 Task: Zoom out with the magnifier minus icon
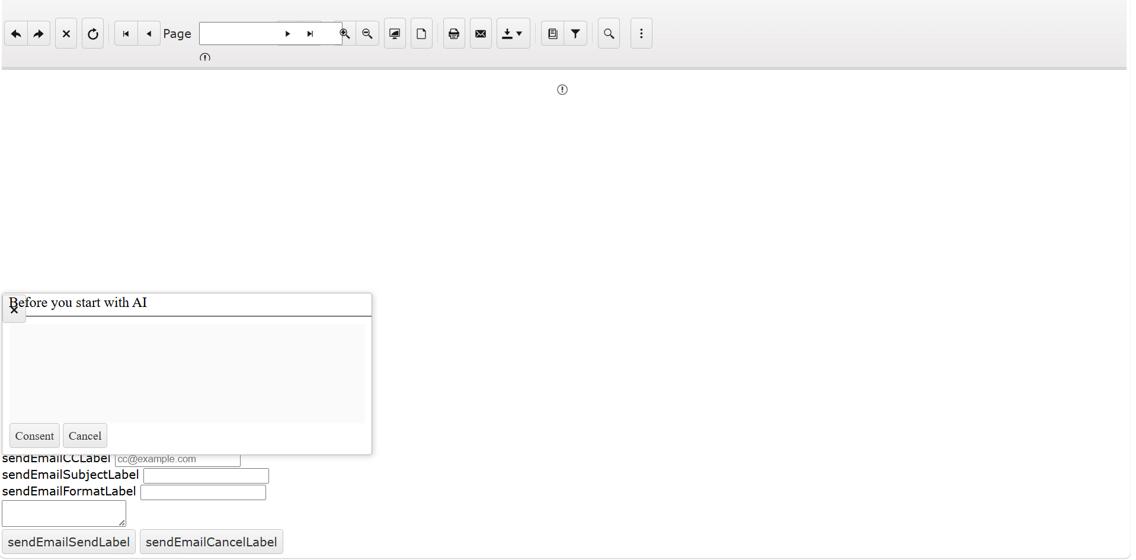[x=367, y=34]
